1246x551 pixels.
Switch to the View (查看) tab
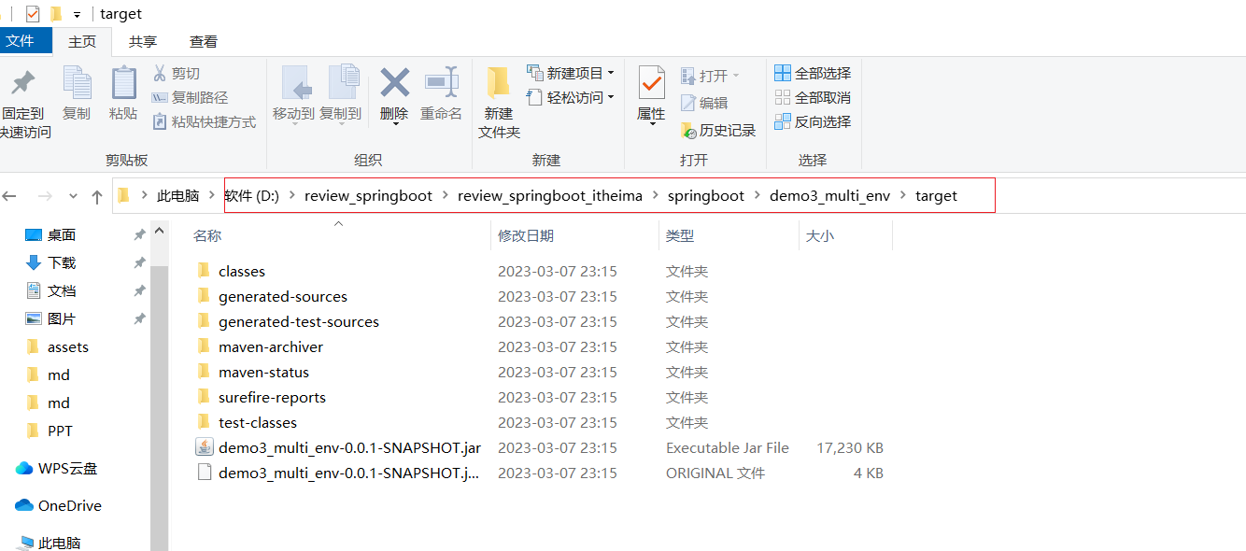pyautogui.click(x=204, y=41)
